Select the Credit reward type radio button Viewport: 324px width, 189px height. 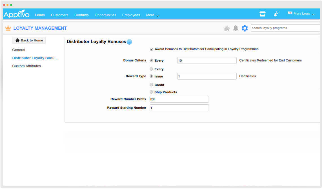pyautogui.click(x=151, y=85)
